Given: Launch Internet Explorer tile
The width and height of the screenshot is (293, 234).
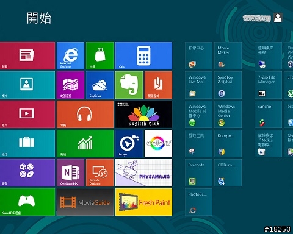Looking at the screenshot, I should 70,55.
